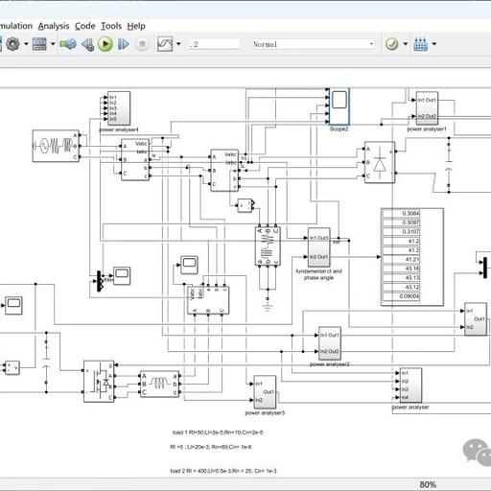Click the Model Advisor checkmark icon
The image size is (491, 491).
[x=392, y=44]
